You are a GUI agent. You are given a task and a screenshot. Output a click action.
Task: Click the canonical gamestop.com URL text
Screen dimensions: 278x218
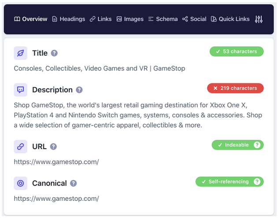coord(56,199)
